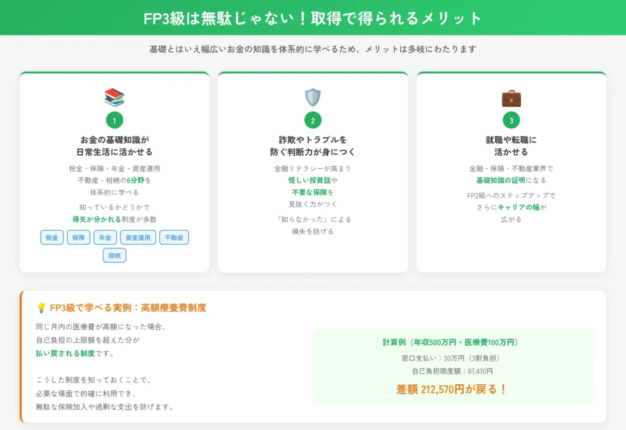
Task: Click the green number 1 badge
Action: [114, 119]
